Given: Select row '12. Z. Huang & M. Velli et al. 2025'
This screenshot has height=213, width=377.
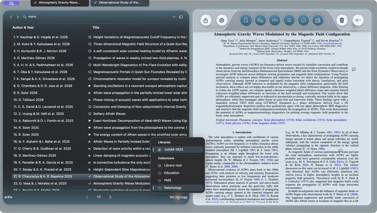Looking at the screenshot, I should tap(99, 114).
